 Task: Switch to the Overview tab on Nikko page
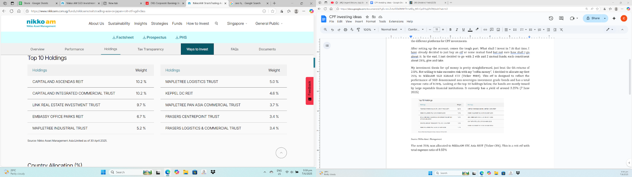(38, 49)
